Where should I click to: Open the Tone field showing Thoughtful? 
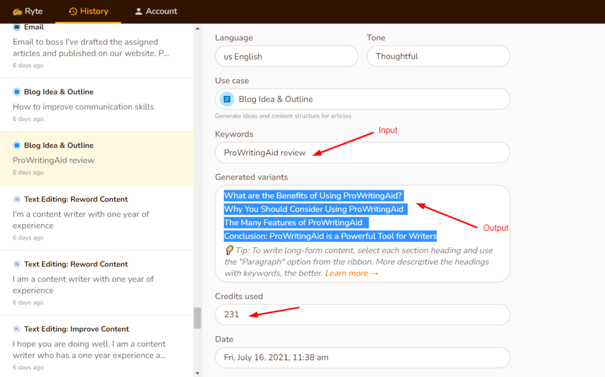pyautogui.click(x=438, y=57)
